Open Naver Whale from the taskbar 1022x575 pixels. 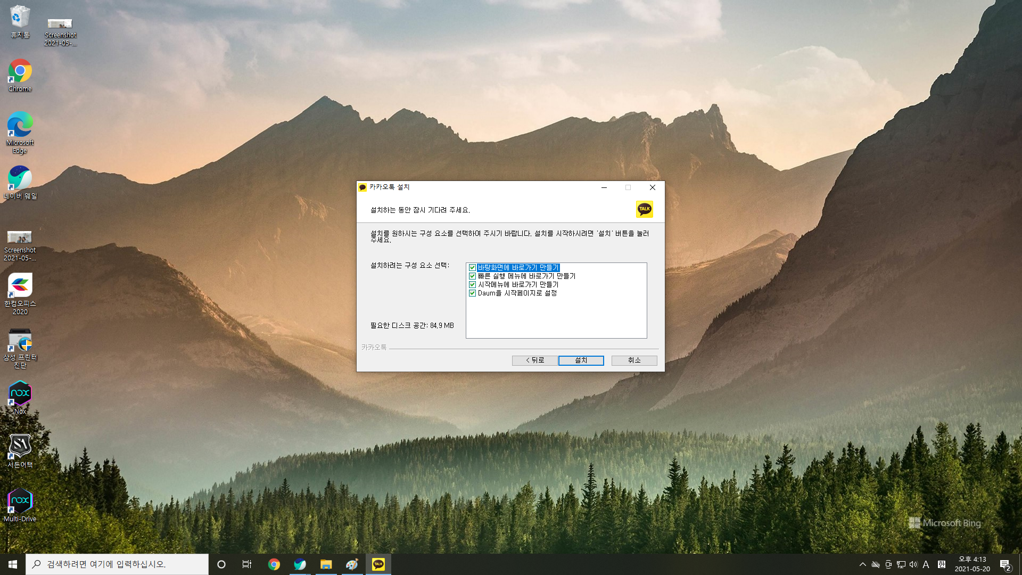tap(300, 564)
